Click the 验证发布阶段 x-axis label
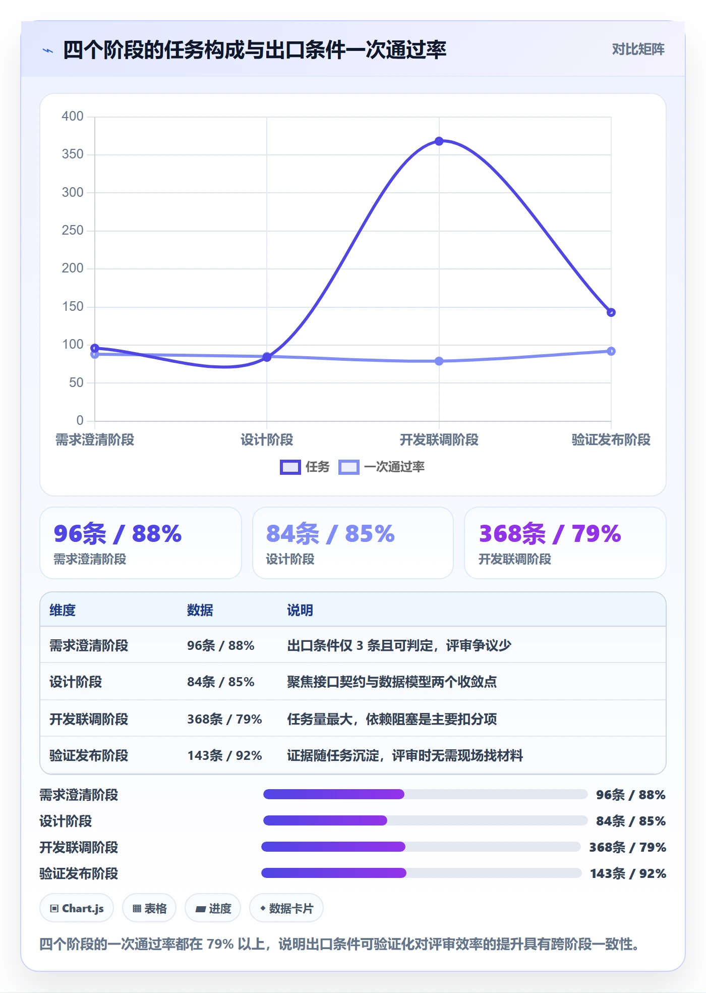706x993 pixels. point(611,439)
